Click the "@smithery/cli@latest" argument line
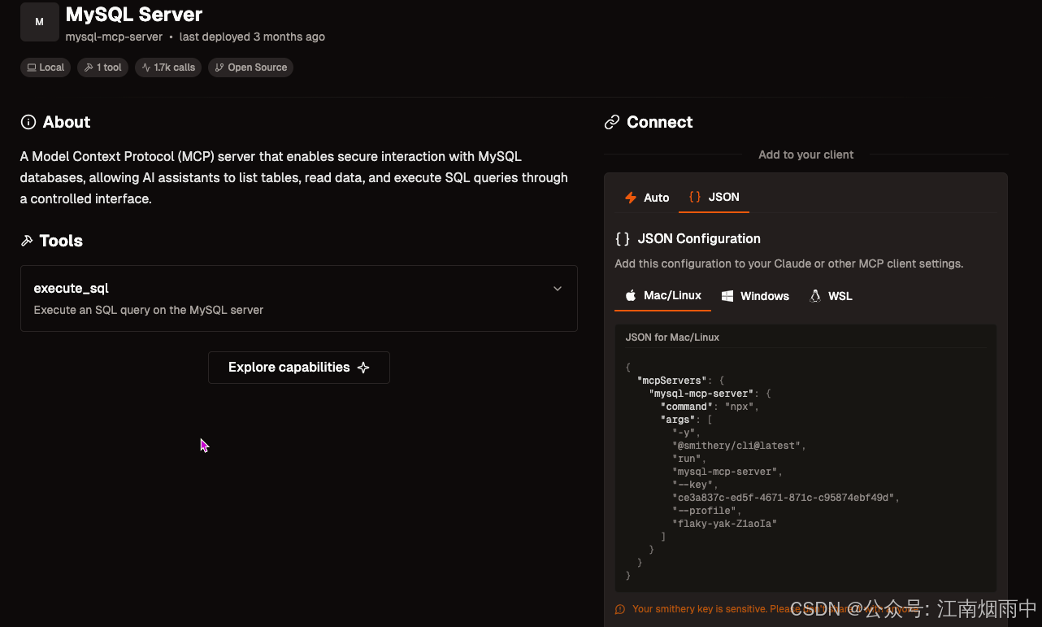Image resolution: width=1042 pixels, height=627 pixels. click(x=739, y=446)
